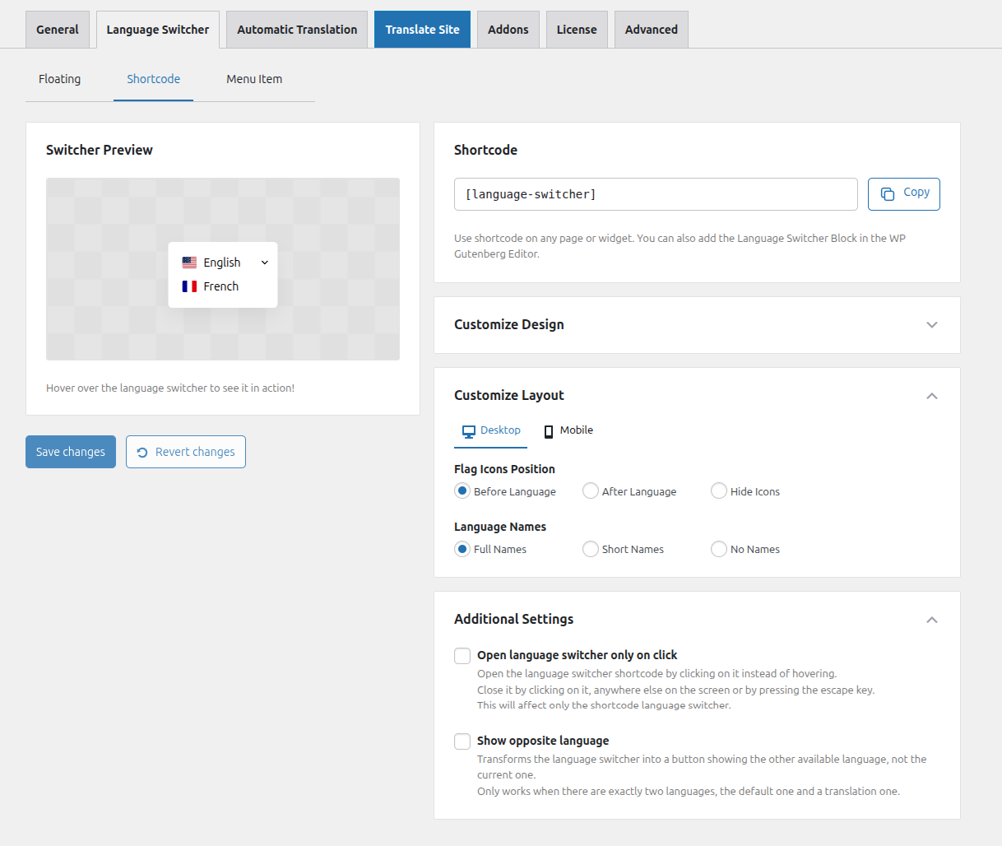Collapse the Additional Settings section

[x=931, y=620]
